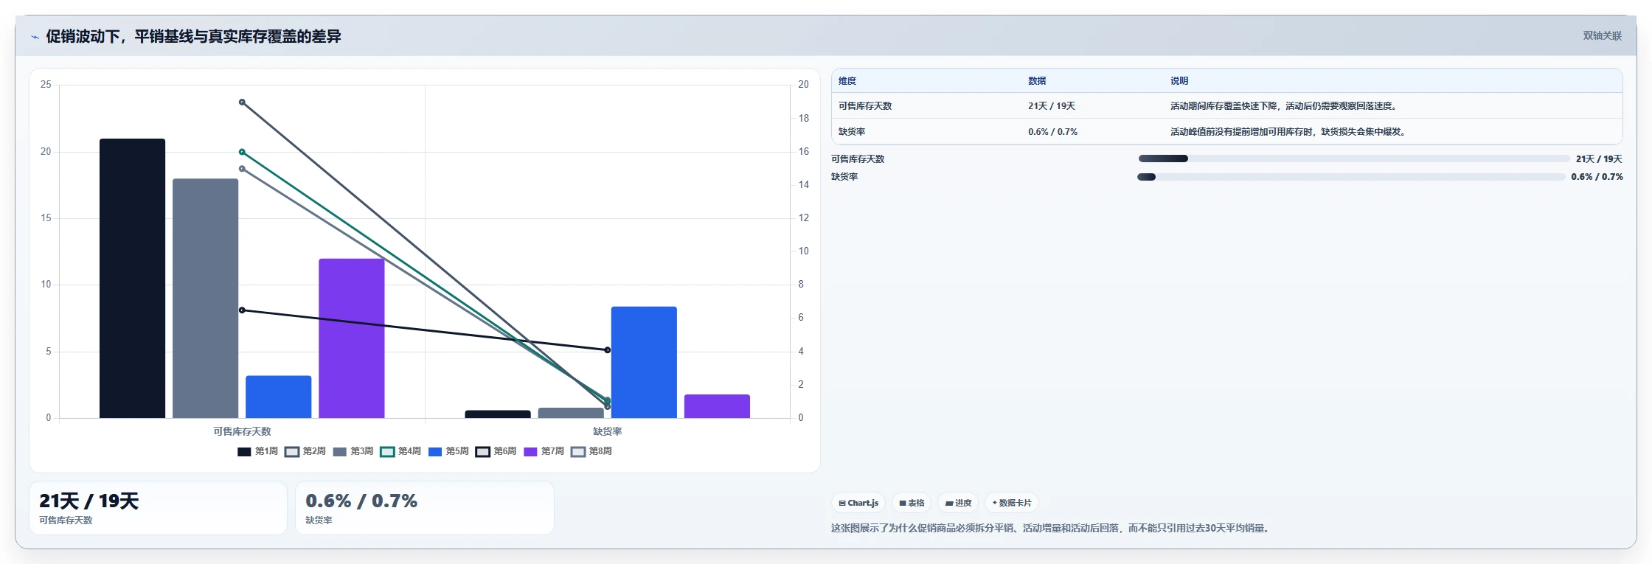
Task: Toggle 第4周 legend series
Action: tap(400, 451)
